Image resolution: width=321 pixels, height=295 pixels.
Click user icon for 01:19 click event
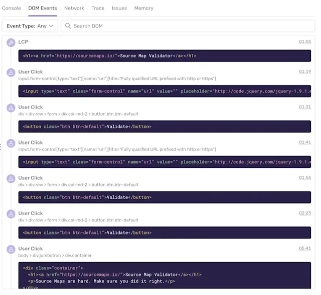click(x=11, y=72)
